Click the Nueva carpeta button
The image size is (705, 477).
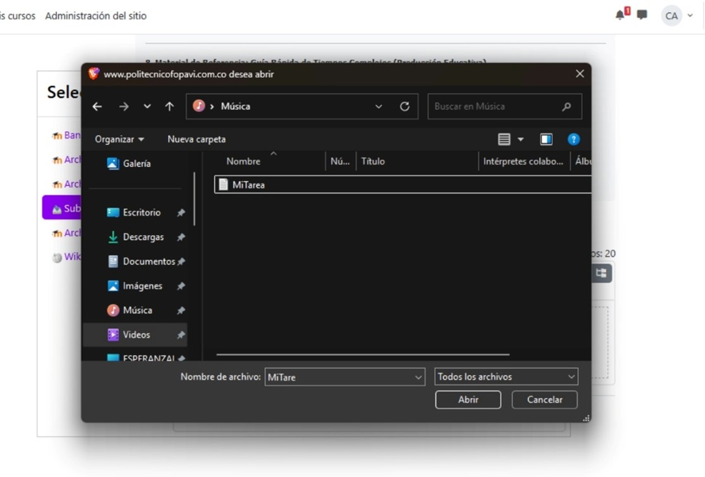(196, 139)
